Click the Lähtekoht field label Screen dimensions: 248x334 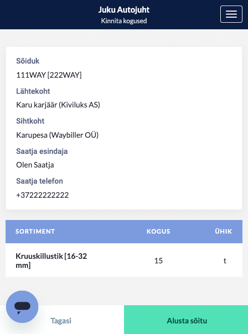pos(33,91)
